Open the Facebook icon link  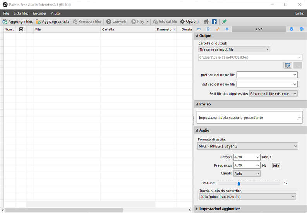[214, 22]
